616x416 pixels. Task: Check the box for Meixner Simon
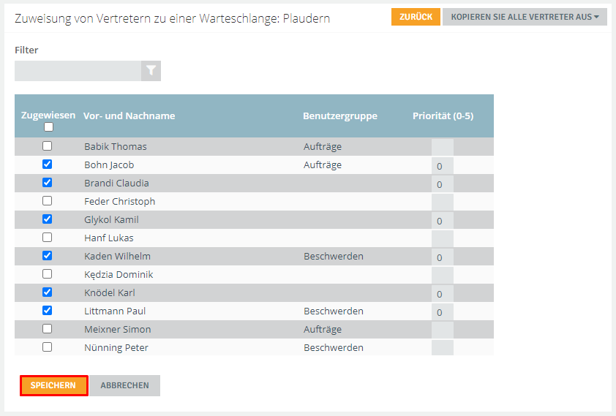pyautogui.click(x=47, y=328)
